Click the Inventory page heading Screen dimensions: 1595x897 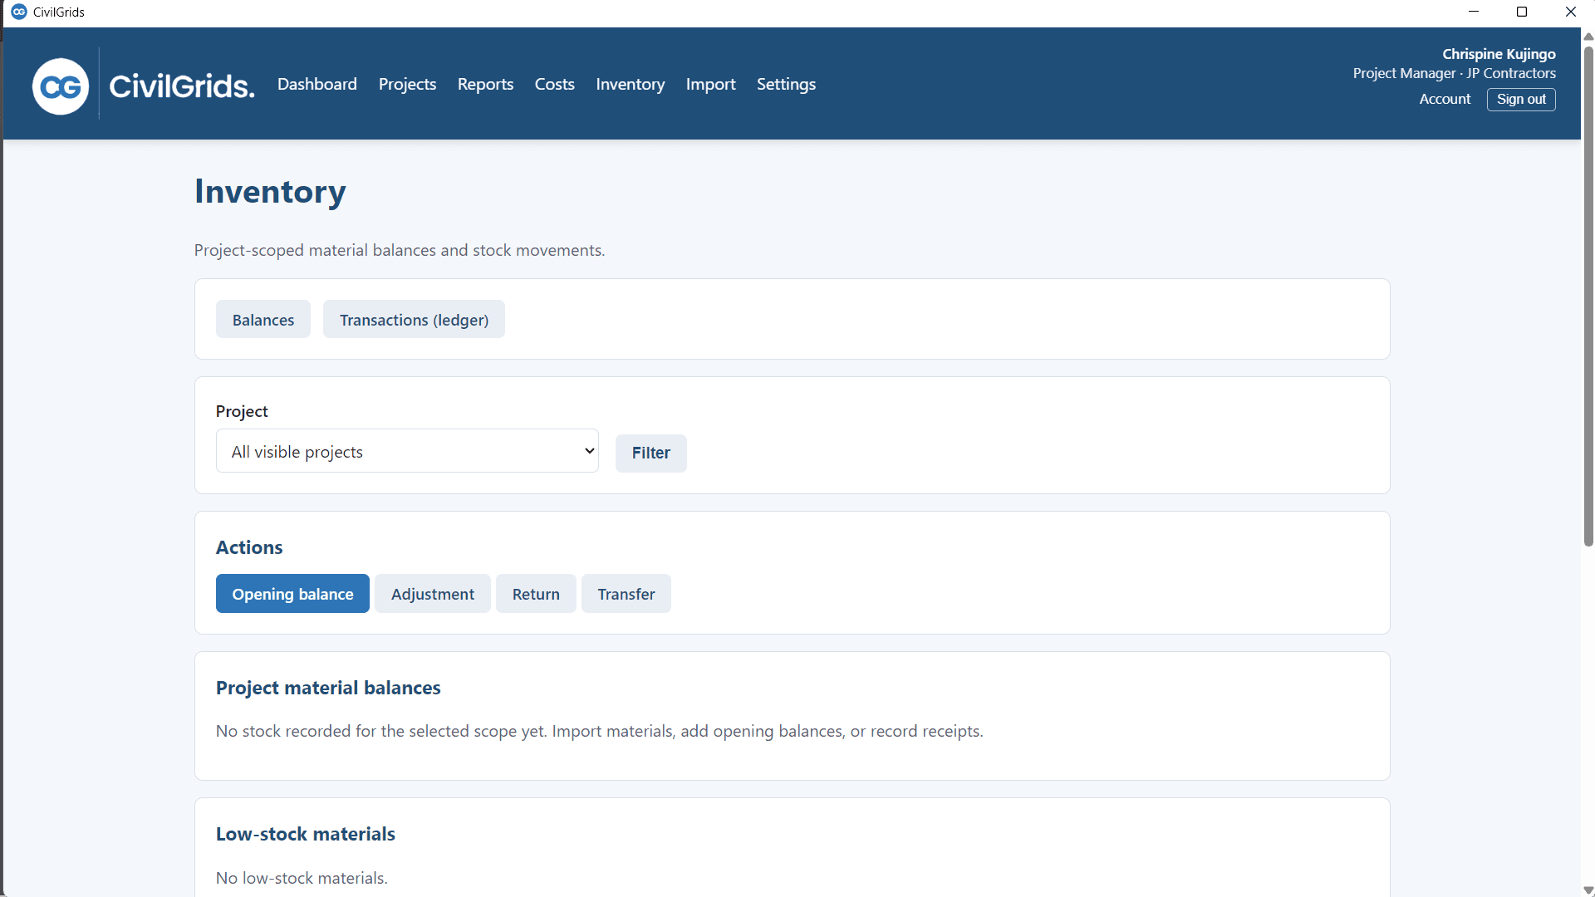tap(270, 192)
